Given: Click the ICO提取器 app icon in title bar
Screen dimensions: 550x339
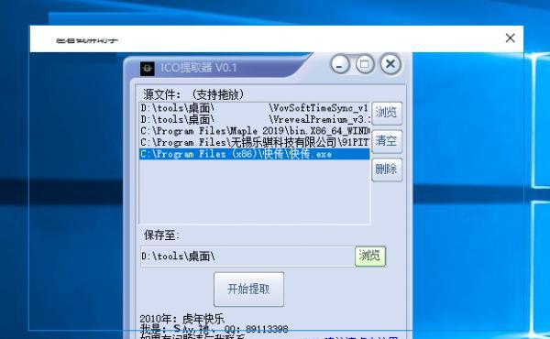Looking at the screenshot, I should pos(148,69).
